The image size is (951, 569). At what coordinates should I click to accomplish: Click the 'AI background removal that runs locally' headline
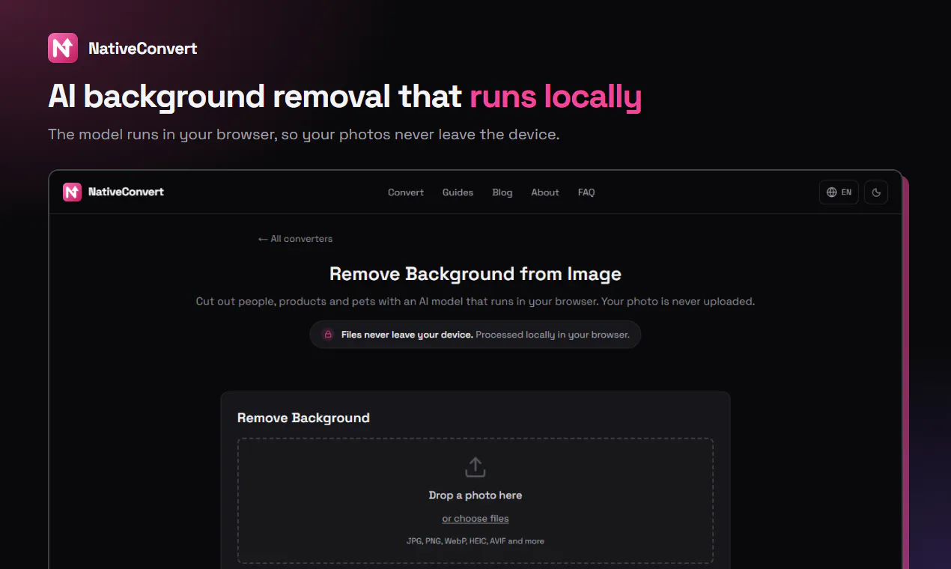[344, 97]
